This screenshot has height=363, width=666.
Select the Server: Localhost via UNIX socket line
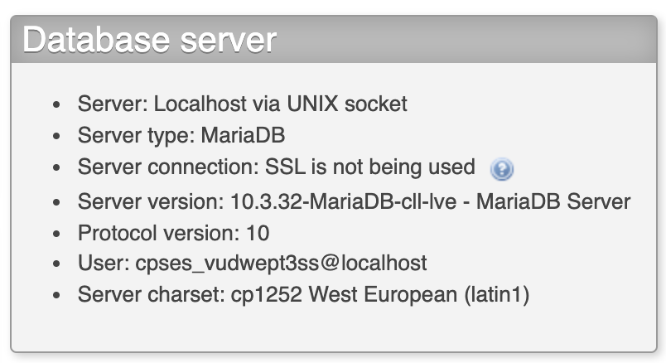coord(242,104)
